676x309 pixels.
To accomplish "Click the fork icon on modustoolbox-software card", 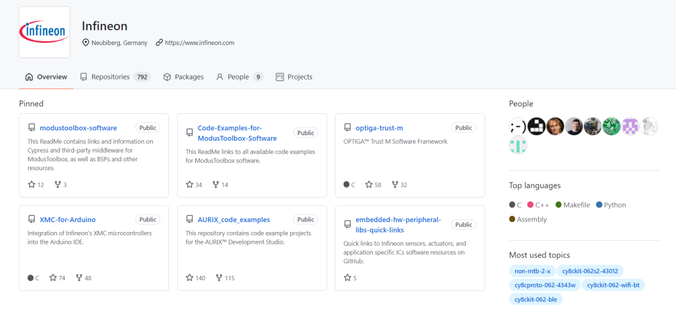I will (58, 185).
